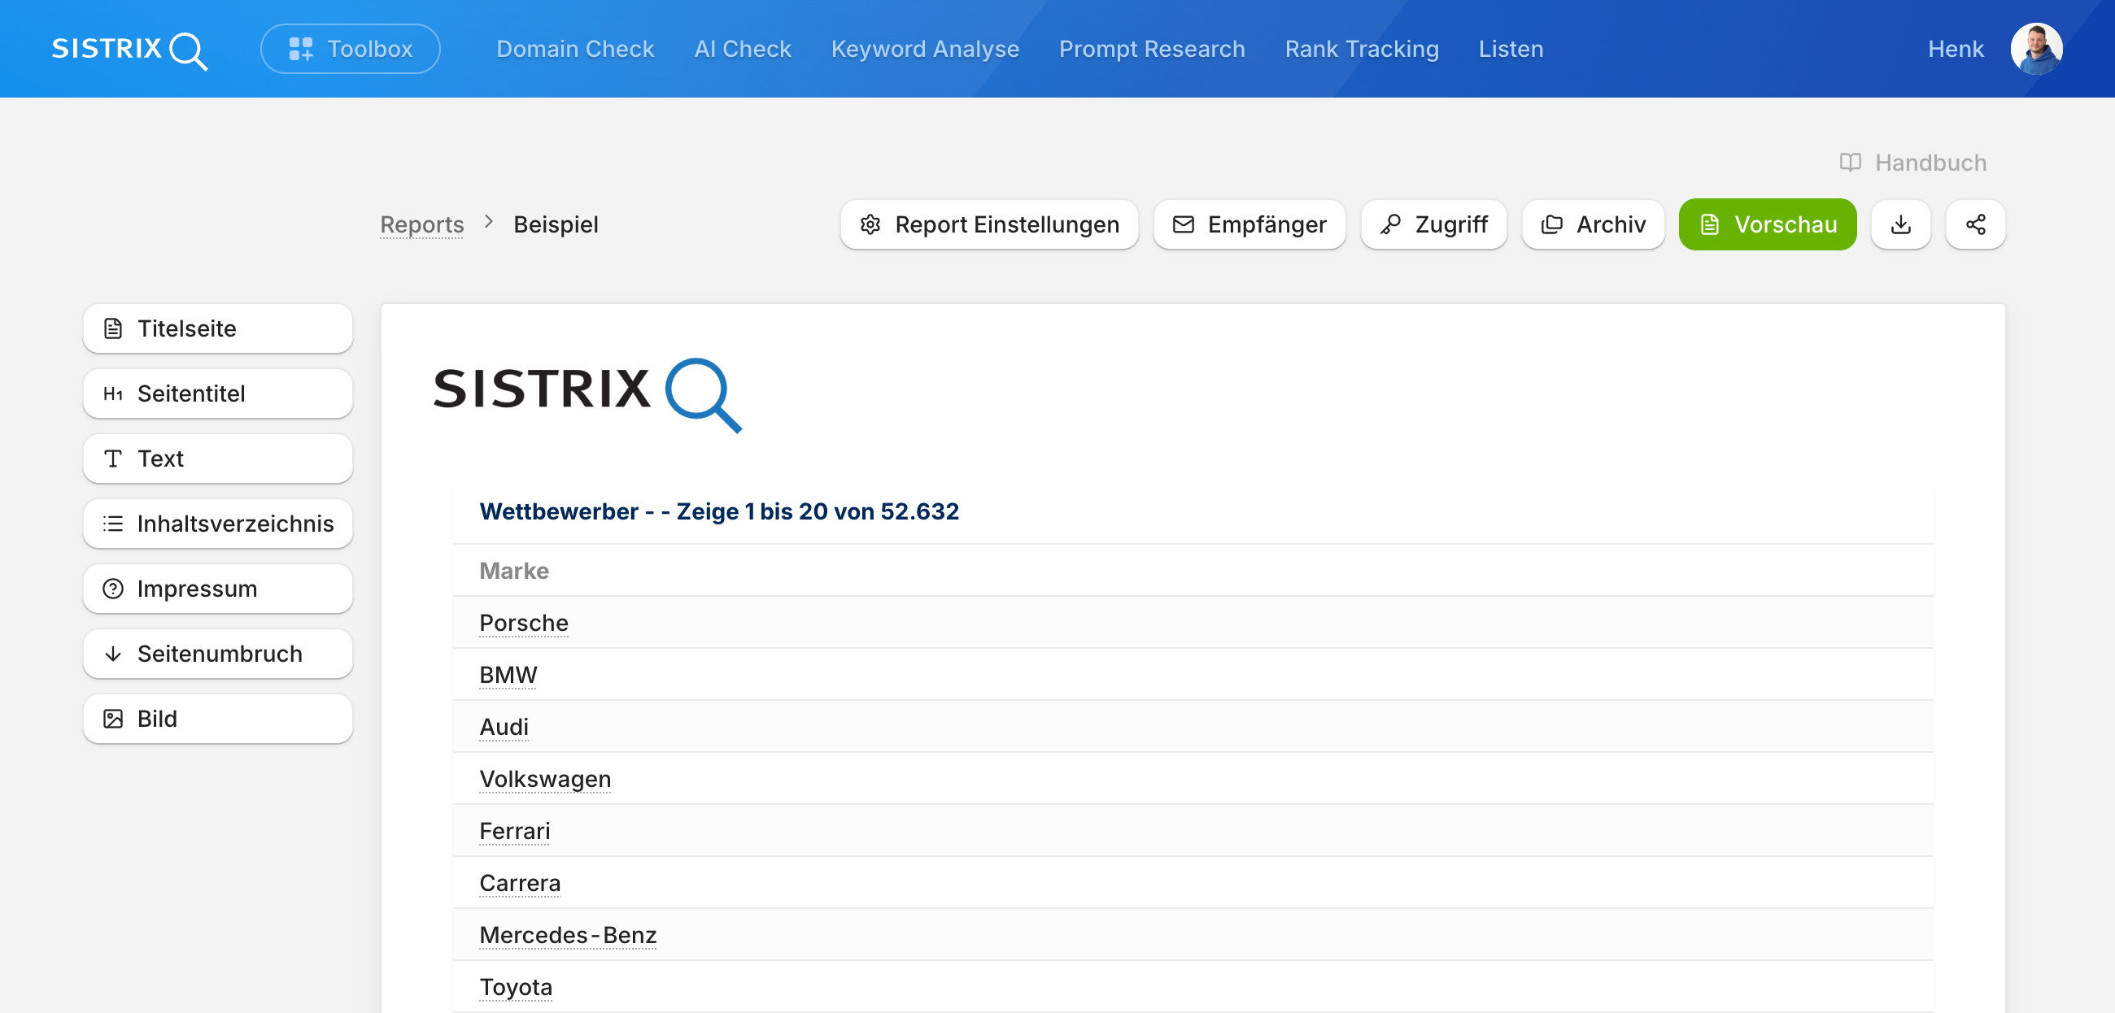2115x1013 pixels.
Task: Open the Handbuch manual link
Action: click(1913, 163)
